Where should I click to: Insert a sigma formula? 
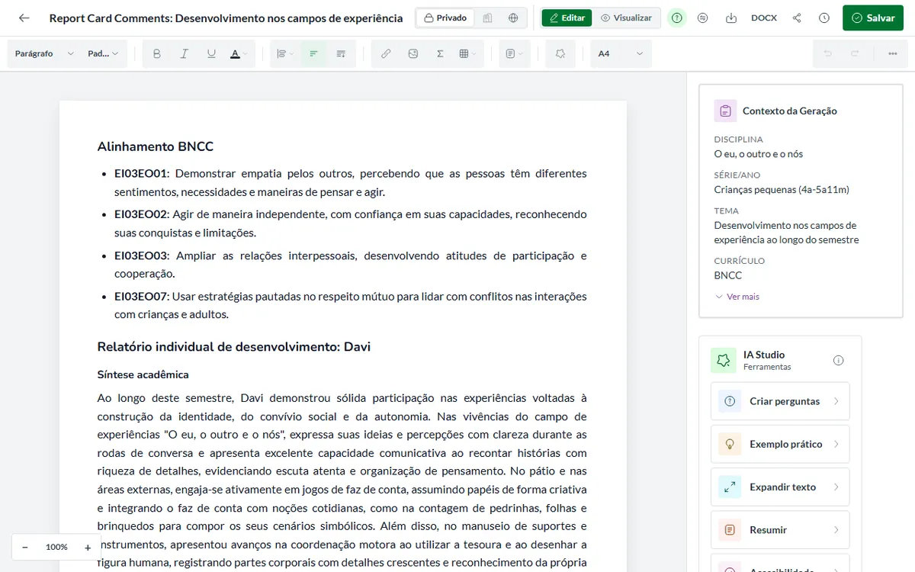click(440, 54)
